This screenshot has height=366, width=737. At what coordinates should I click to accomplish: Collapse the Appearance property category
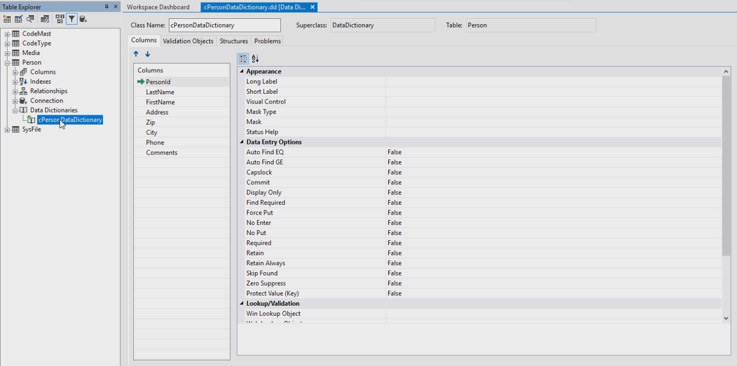pos(242,72)
